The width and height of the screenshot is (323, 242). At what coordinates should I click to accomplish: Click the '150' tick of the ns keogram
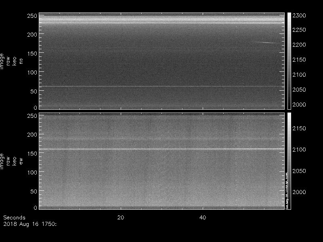coord(32,54)
